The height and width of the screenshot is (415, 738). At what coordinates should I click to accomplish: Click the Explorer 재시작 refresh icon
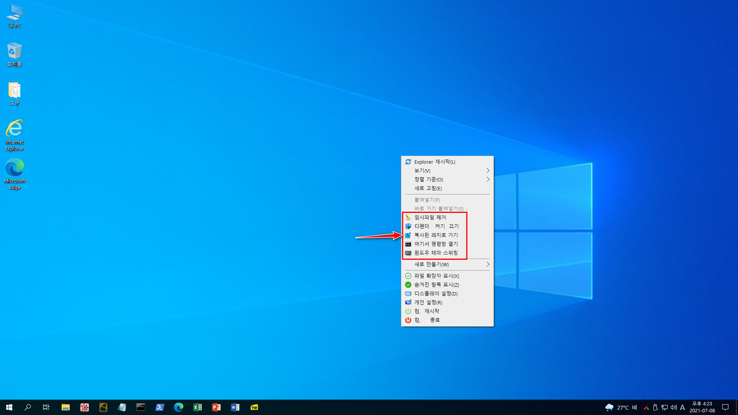point(408,162)
